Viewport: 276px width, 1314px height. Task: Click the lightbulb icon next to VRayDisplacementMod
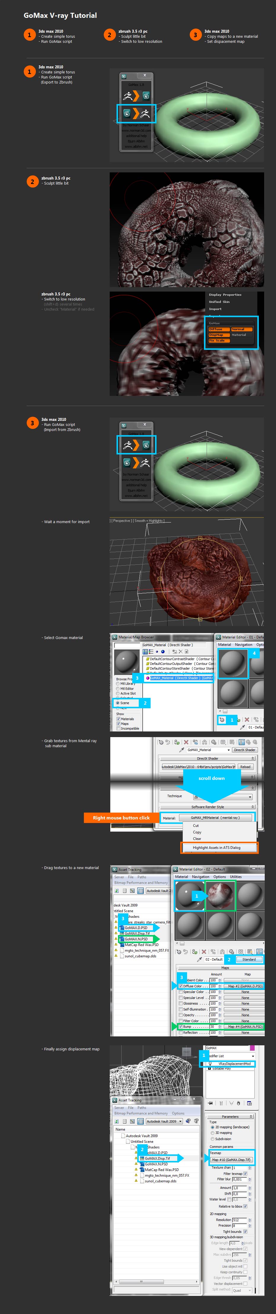coord(210,1063)
